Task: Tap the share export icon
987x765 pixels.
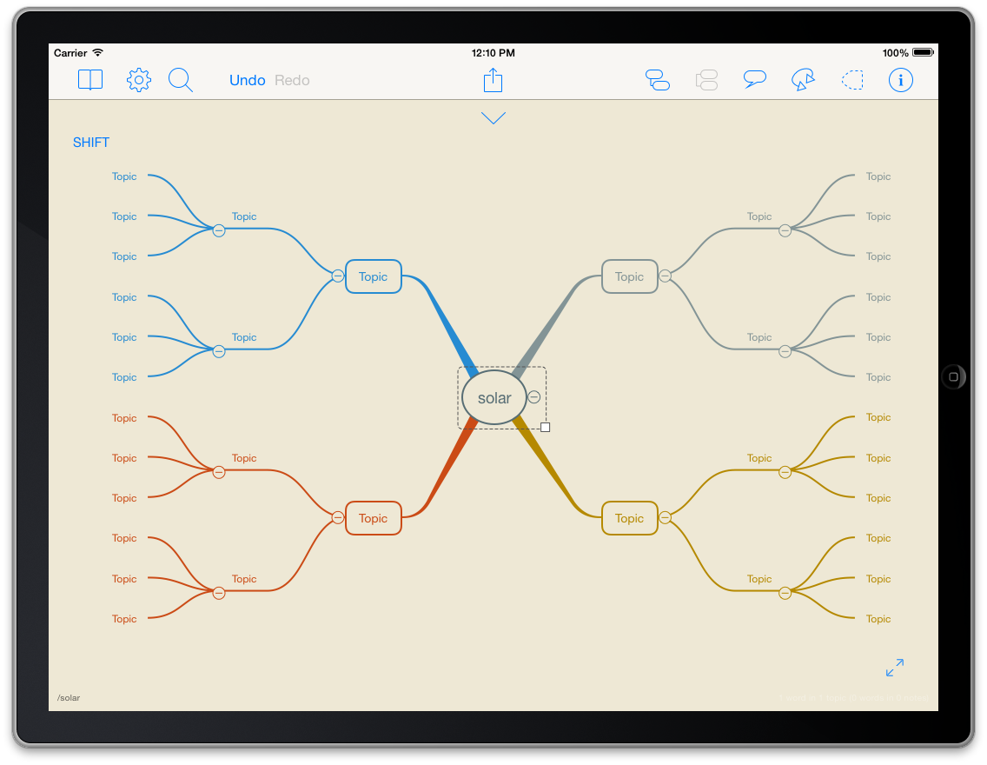Action: coord(493,80)
